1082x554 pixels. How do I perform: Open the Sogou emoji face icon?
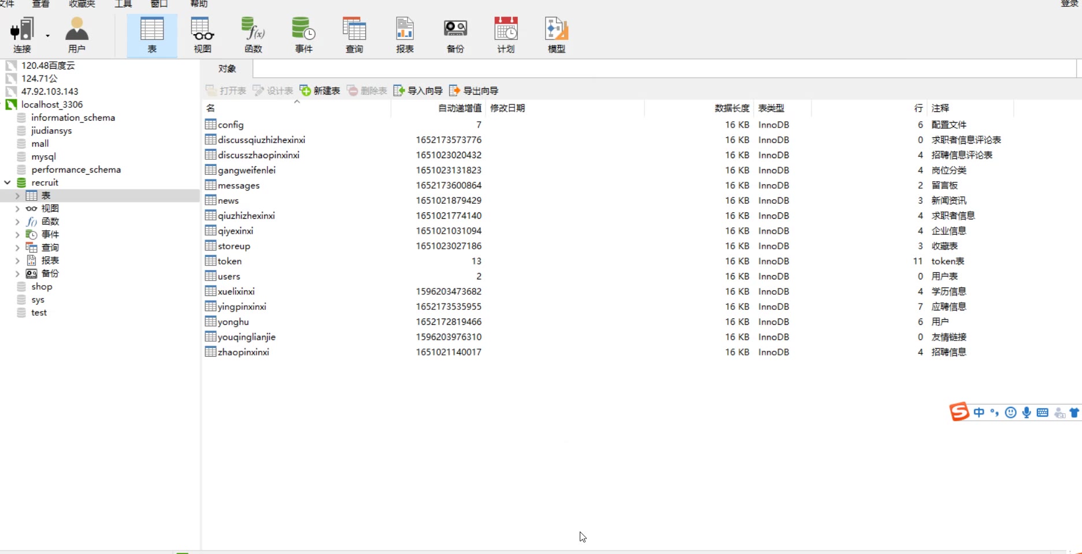1010,412
